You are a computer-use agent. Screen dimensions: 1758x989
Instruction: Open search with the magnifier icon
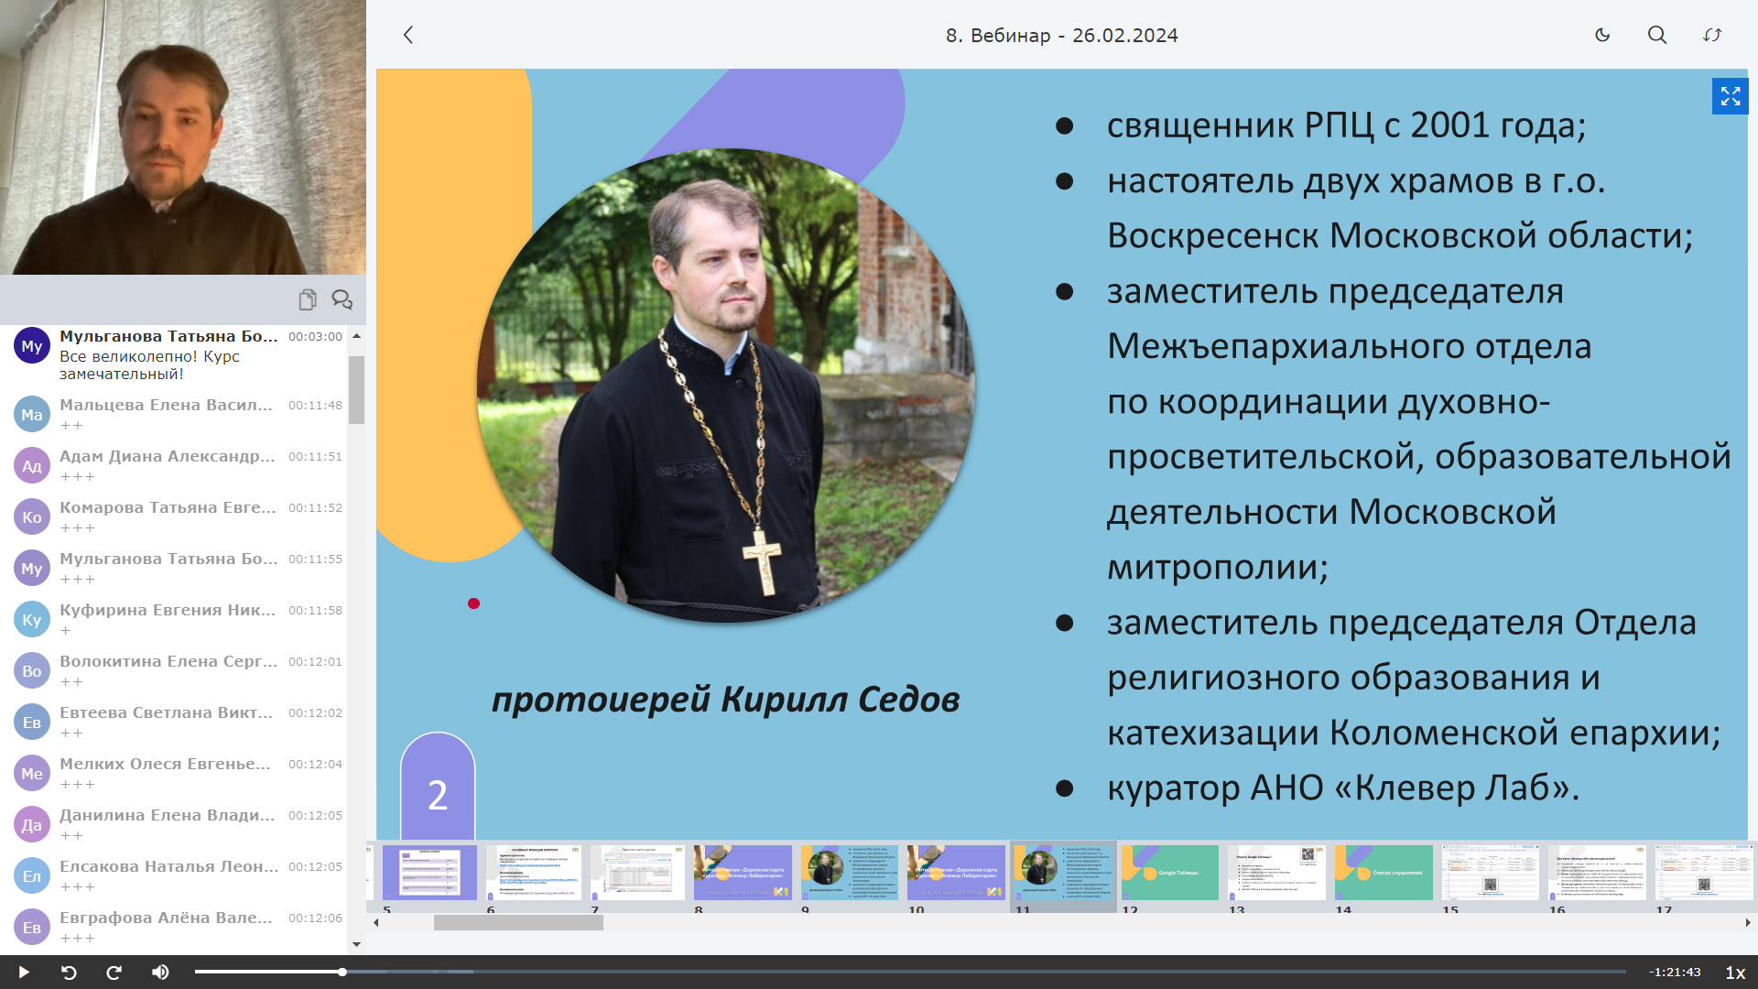coord(1657,35)
